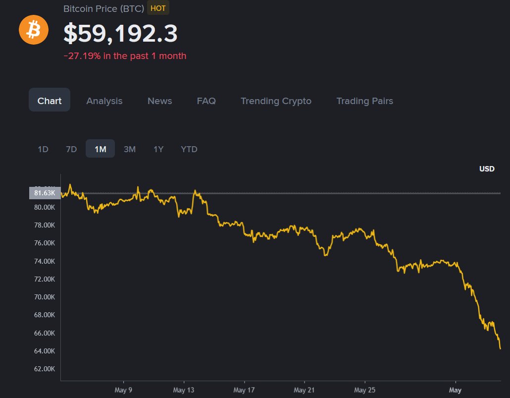Click the May 17 date label
510x398 pixels.
pos(244,390)
